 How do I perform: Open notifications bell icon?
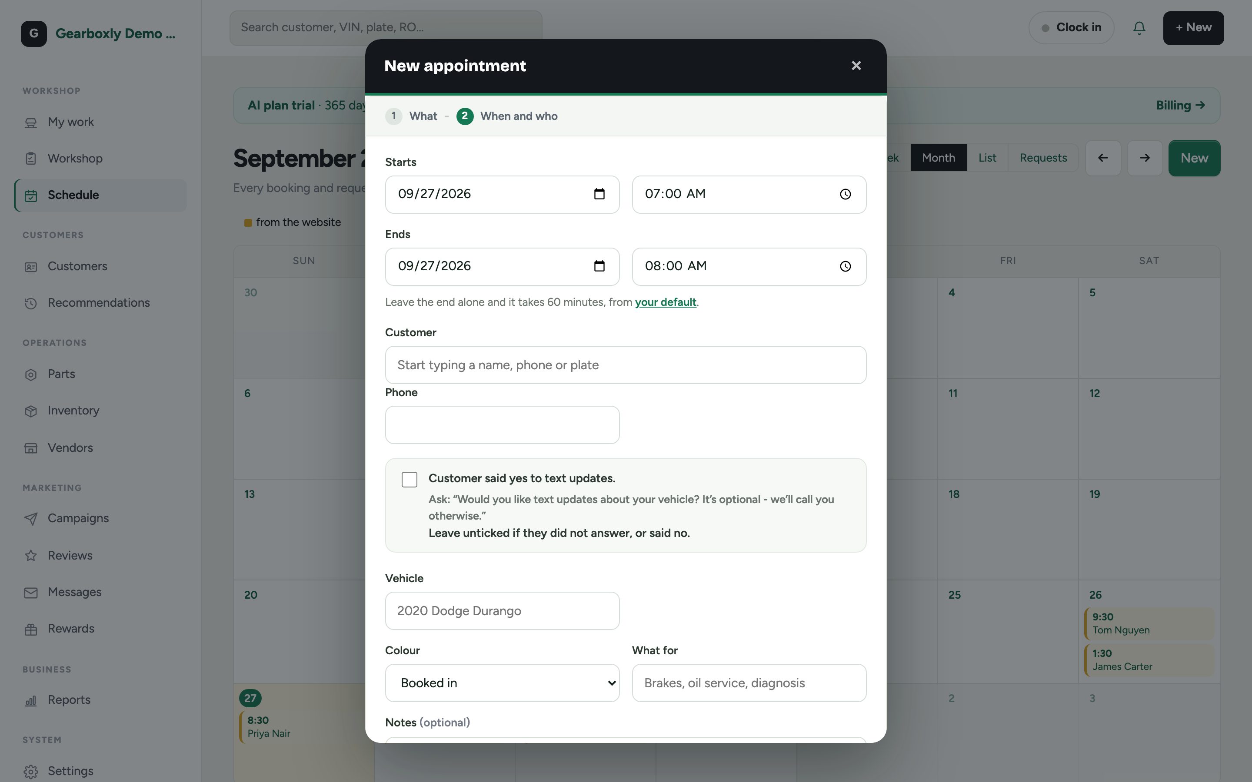[x=1139, y=28]
